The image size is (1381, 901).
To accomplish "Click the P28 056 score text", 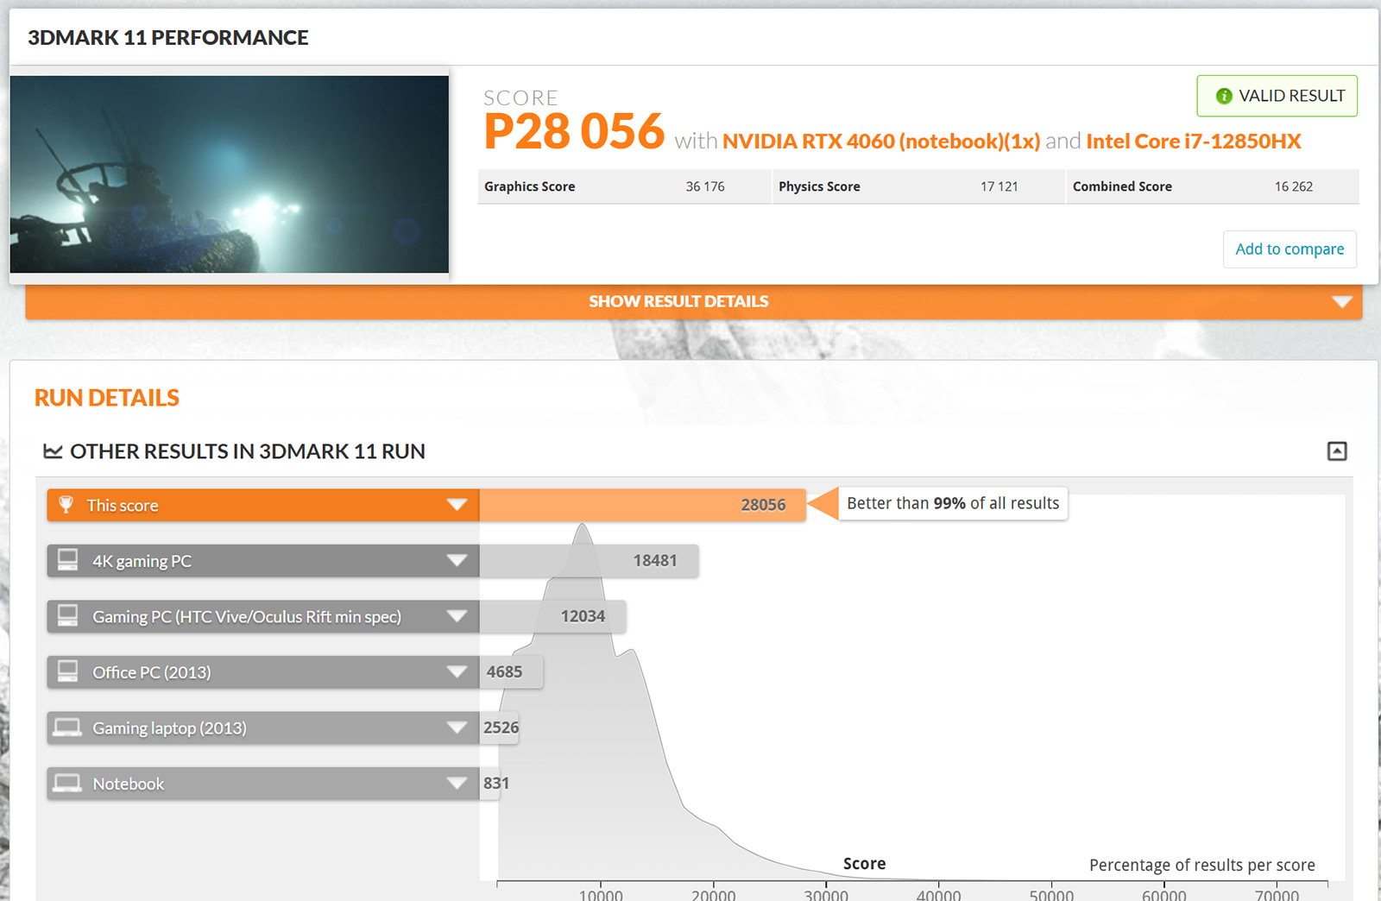I will pyautogui.click(x=574, y=131).
